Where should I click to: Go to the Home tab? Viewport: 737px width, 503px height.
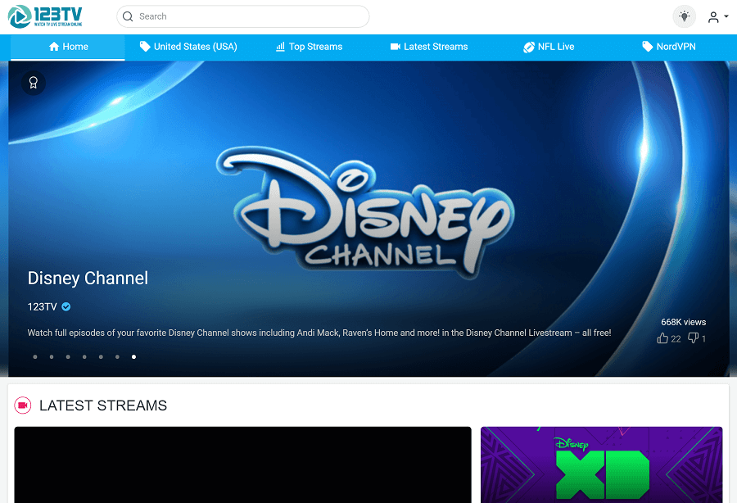pos(68,47)
